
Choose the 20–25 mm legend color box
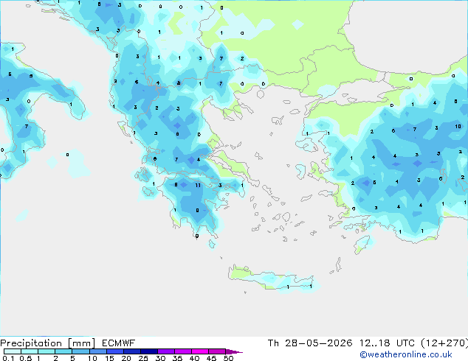(x=131, y=351)
